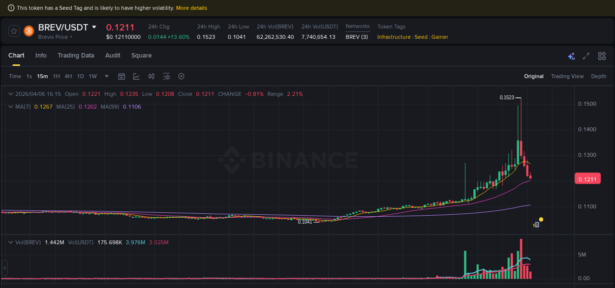
Task: Switch to the Info tab
Action: click(41, 56)
